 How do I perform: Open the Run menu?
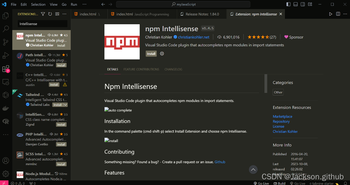pyautogui.click(x=74, y=4)
